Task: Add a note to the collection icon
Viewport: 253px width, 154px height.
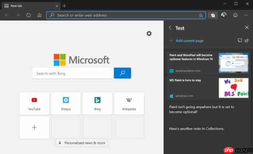Action: pos(240,40)
